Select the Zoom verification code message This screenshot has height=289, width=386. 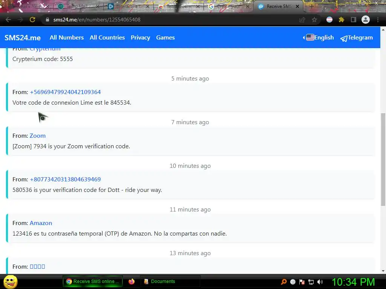point(71,146)
